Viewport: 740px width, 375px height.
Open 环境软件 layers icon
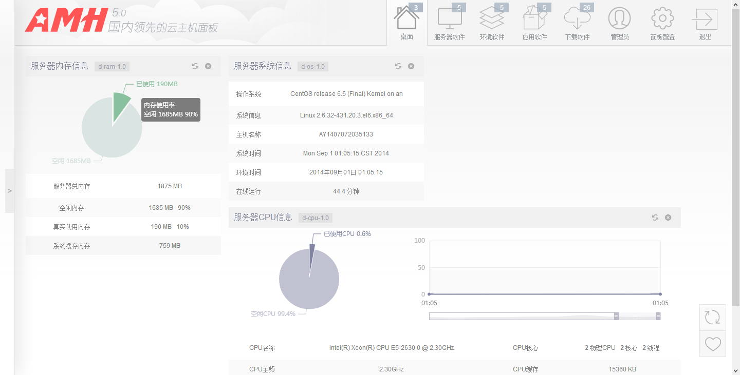[x=492, y=19]
